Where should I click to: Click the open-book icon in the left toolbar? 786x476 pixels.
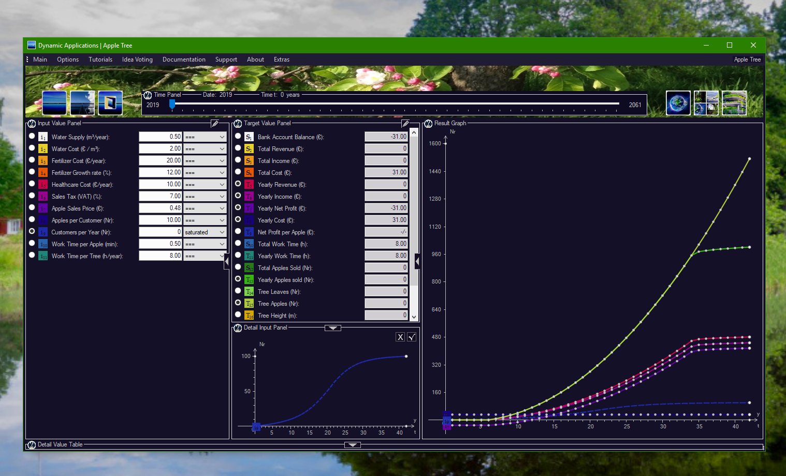[x=109, y=102]
